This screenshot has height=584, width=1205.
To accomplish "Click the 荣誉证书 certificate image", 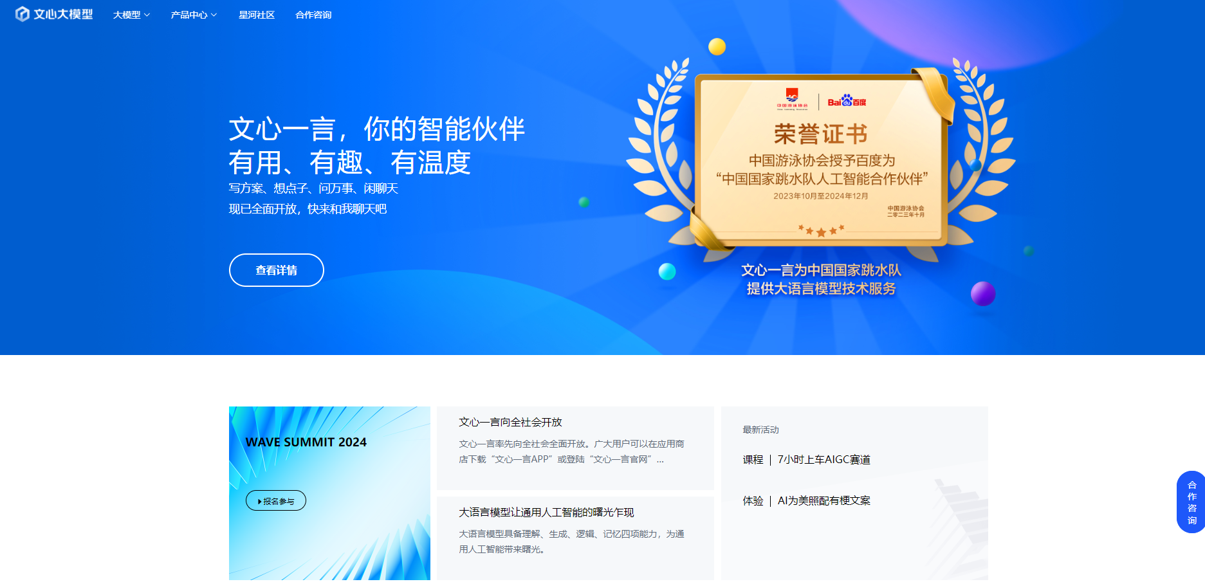I will point(820,161).
